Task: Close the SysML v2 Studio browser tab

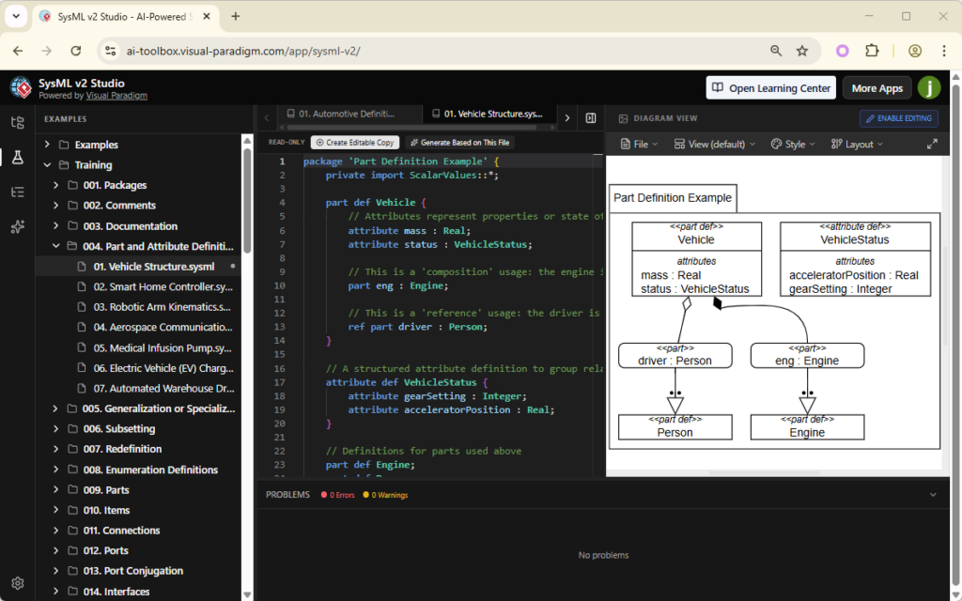Action: click(x=207, y=17)
